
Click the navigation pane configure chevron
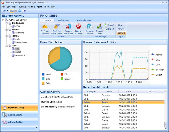point(36,128)
